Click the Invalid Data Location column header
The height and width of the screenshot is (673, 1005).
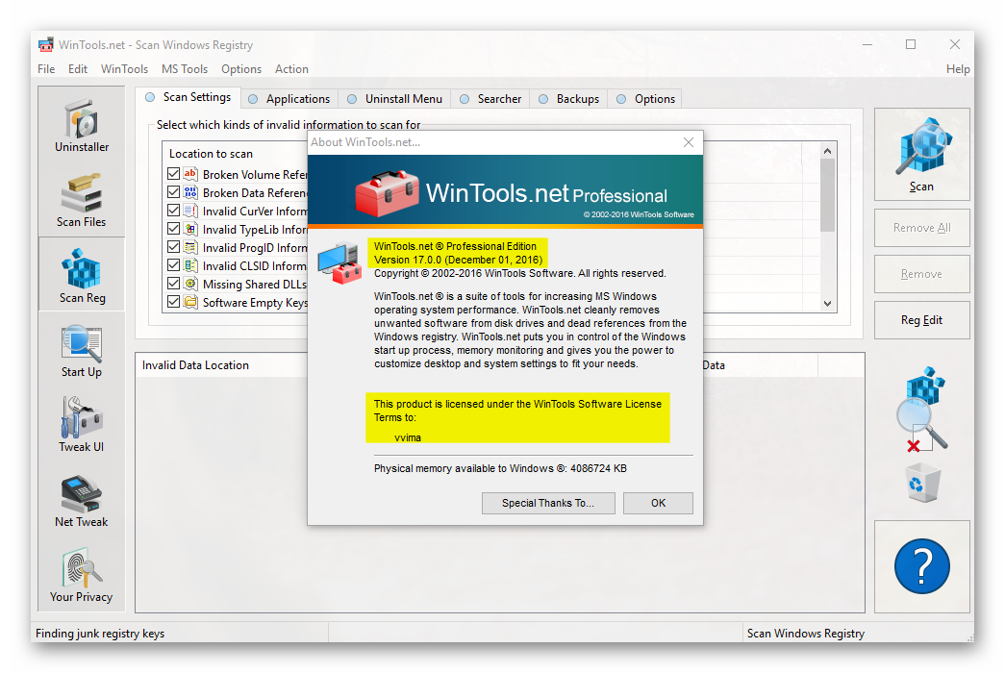[x=195, y=365]
